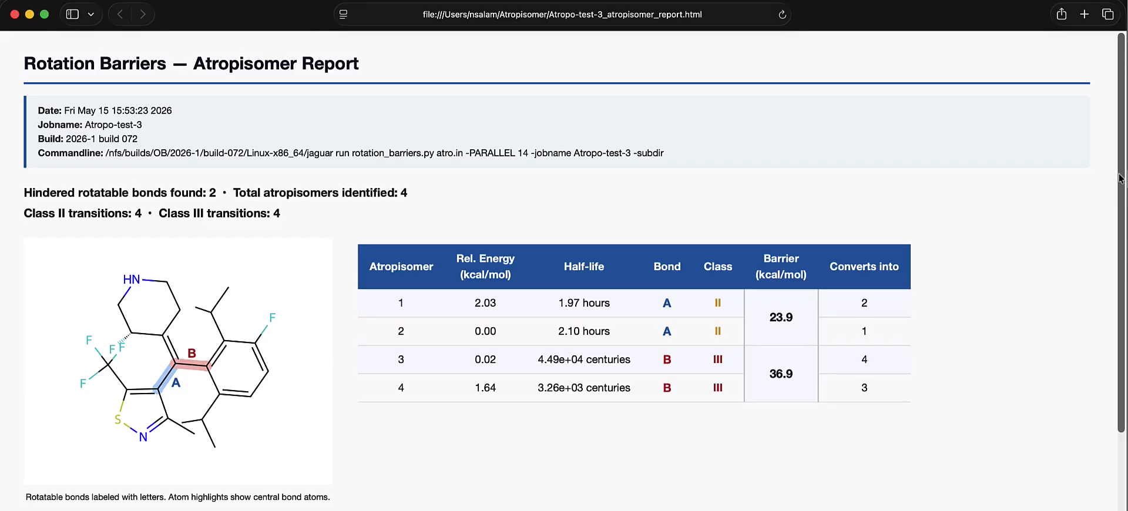
Task: Select the address bar file URL
Action: tap(562, 14)
